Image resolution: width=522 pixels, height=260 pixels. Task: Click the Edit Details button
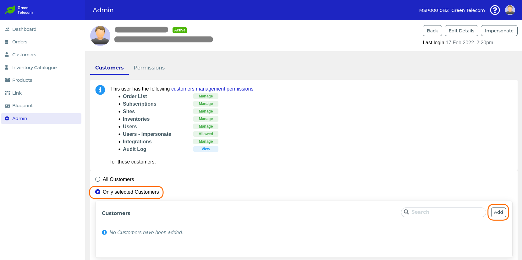(x=461, y=31)
